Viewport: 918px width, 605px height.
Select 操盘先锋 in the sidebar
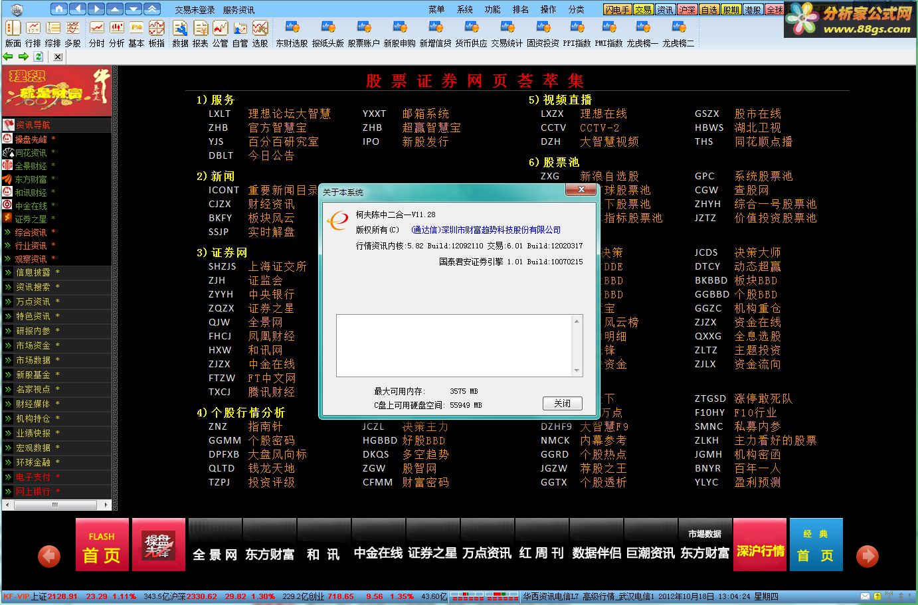tap(31, 139)
